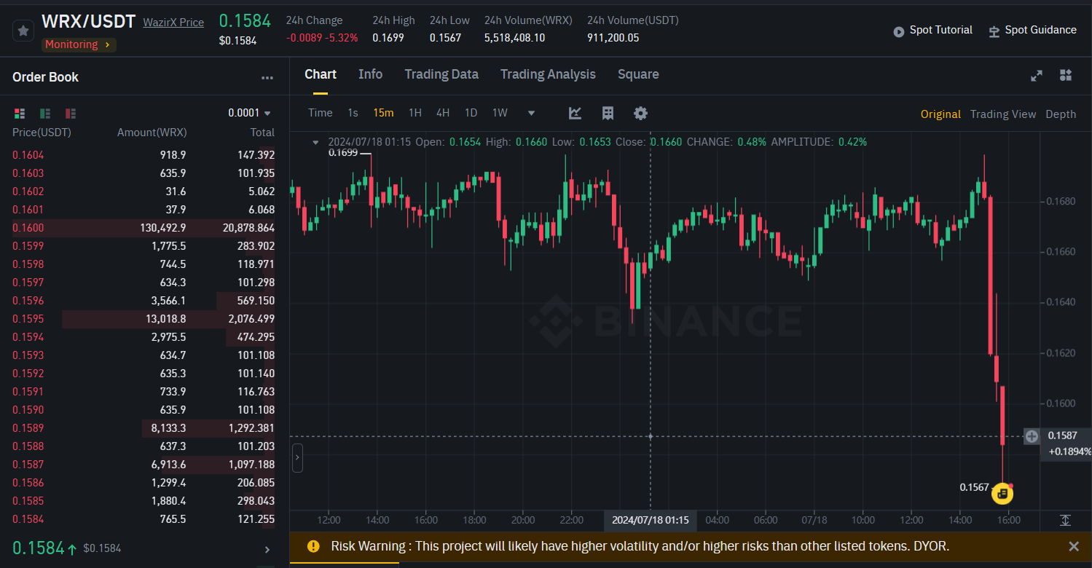Screen dimensions: 1092x568
Task: Expand the side panel handle on chart
Action: click(296, 458)
